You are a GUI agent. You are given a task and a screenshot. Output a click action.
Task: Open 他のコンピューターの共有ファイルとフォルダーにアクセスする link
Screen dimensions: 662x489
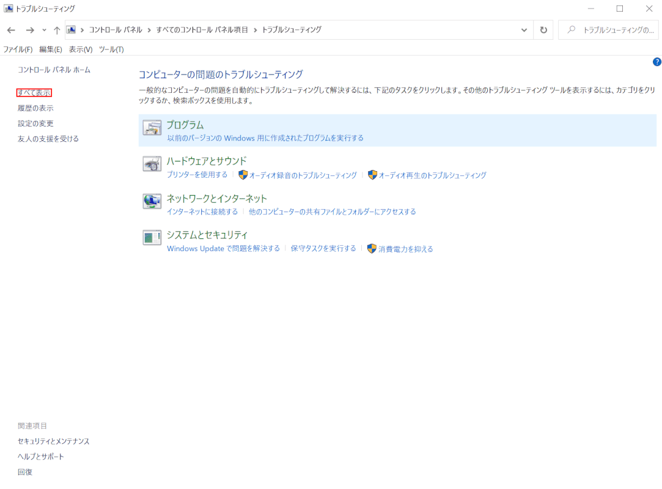coord(333,211)
